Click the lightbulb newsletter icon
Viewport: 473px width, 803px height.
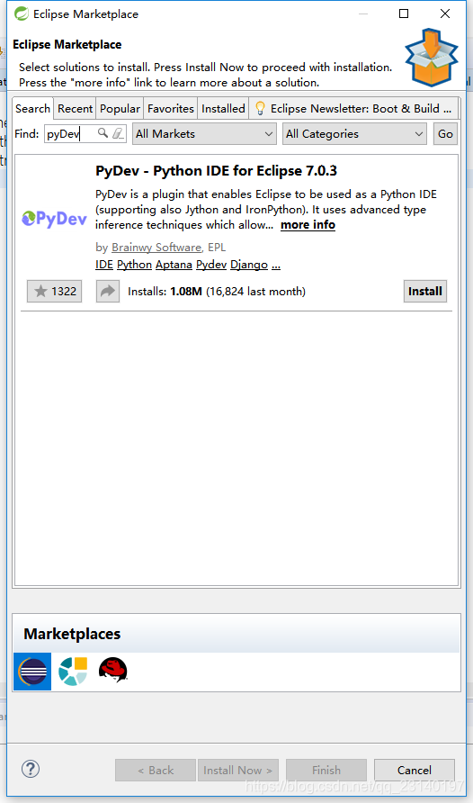(260, 109)
